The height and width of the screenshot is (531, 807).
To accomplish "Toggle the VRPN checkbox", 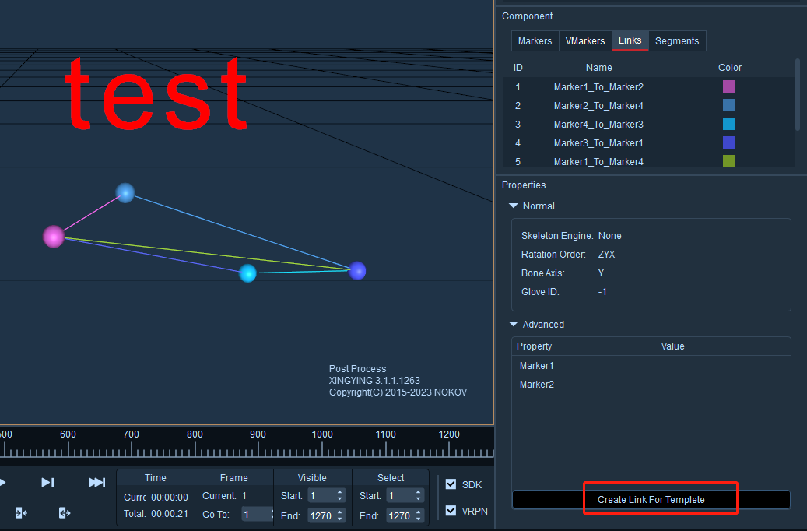I will (451, 511).
